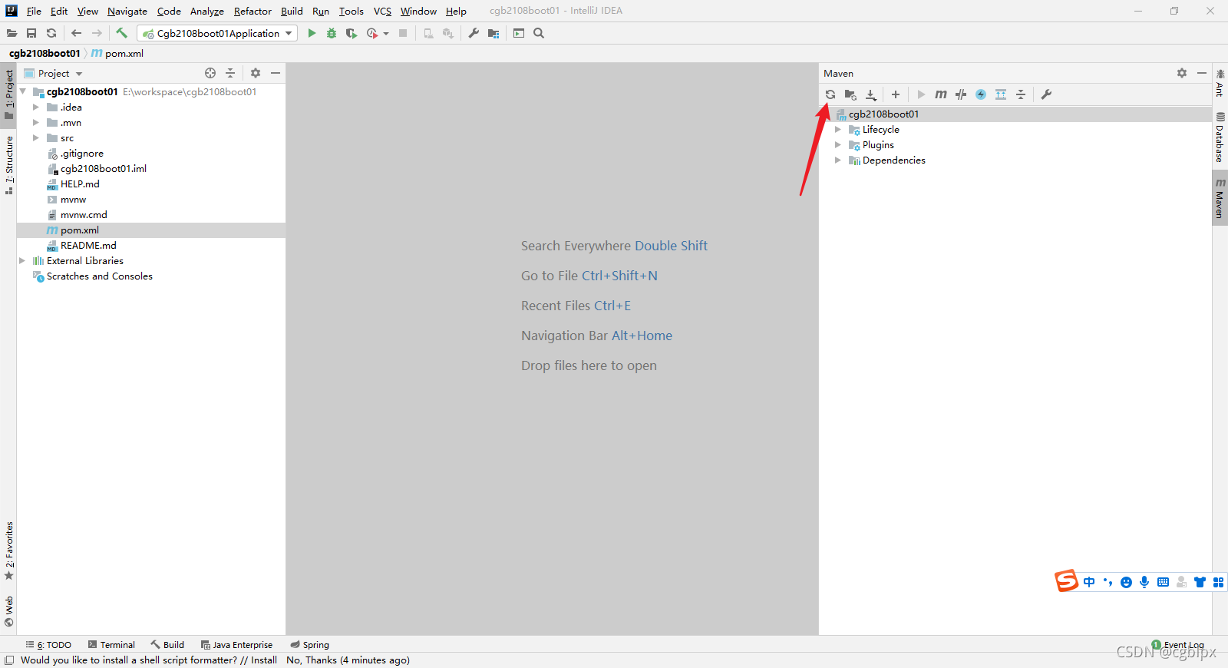
Task: Open the Database side tab
Action: 1220,137
